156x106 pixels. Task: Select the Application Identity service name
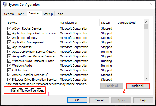tap(25, 38)
